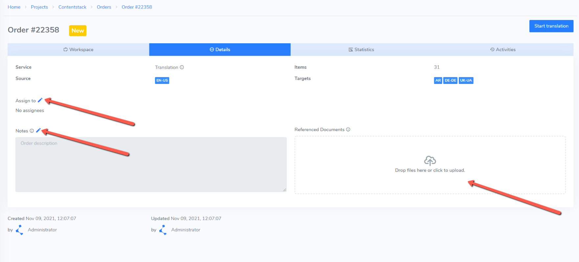Click the cloud upload icon
Image resolution: width=579 pixels, height=262 pixels.
[x=430, y=161]
